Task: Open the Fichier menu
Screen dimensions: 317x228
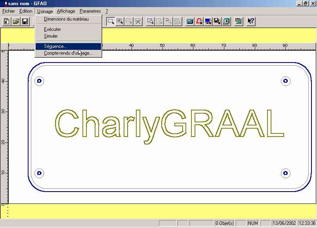Action: pos(9,11)
